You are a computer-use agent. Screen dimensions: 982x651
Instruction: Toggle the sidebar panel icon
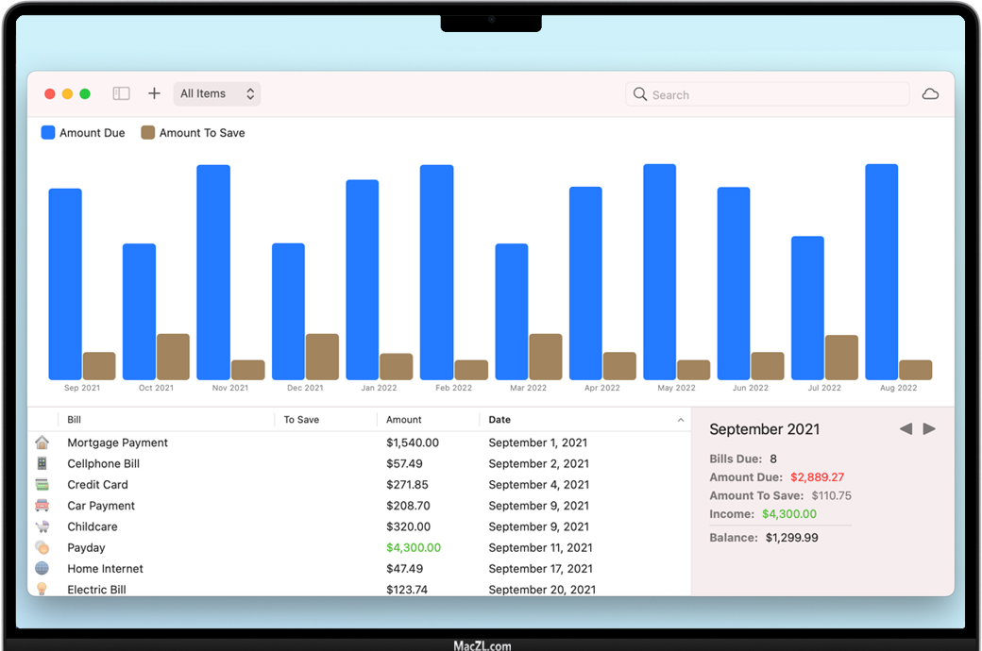pos(121,93)
